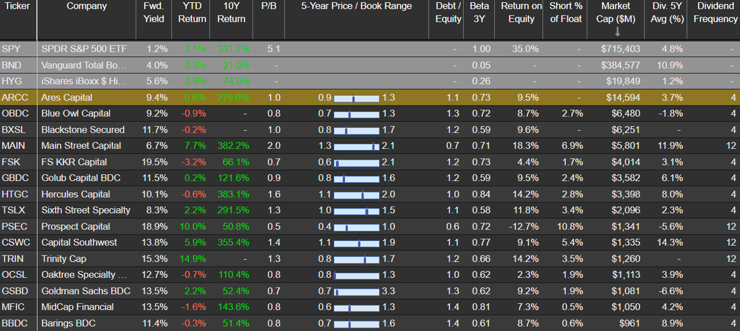740x331 pixels.
Task: Click PSEC price/book range bar
Action: 357,227
